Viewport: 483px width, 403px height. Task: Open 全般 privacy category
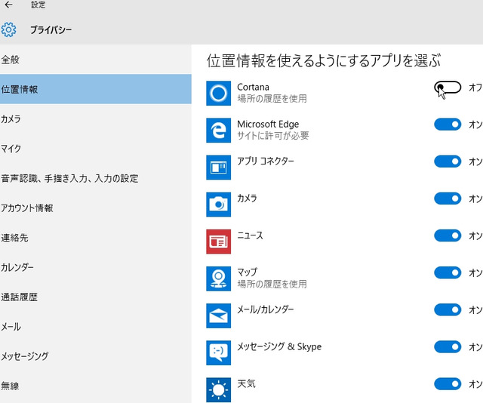pos(96,60)
